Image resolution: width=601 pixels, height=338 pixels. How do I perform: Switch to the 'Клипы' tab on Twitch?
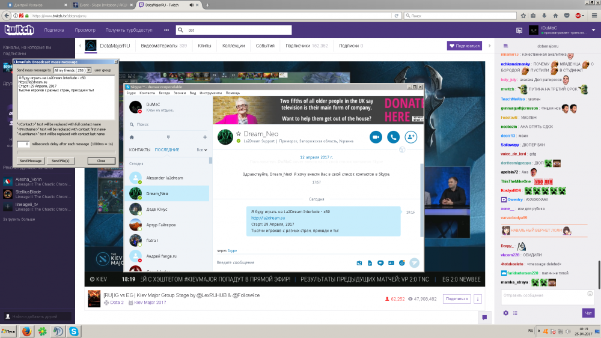coord(204,46)
